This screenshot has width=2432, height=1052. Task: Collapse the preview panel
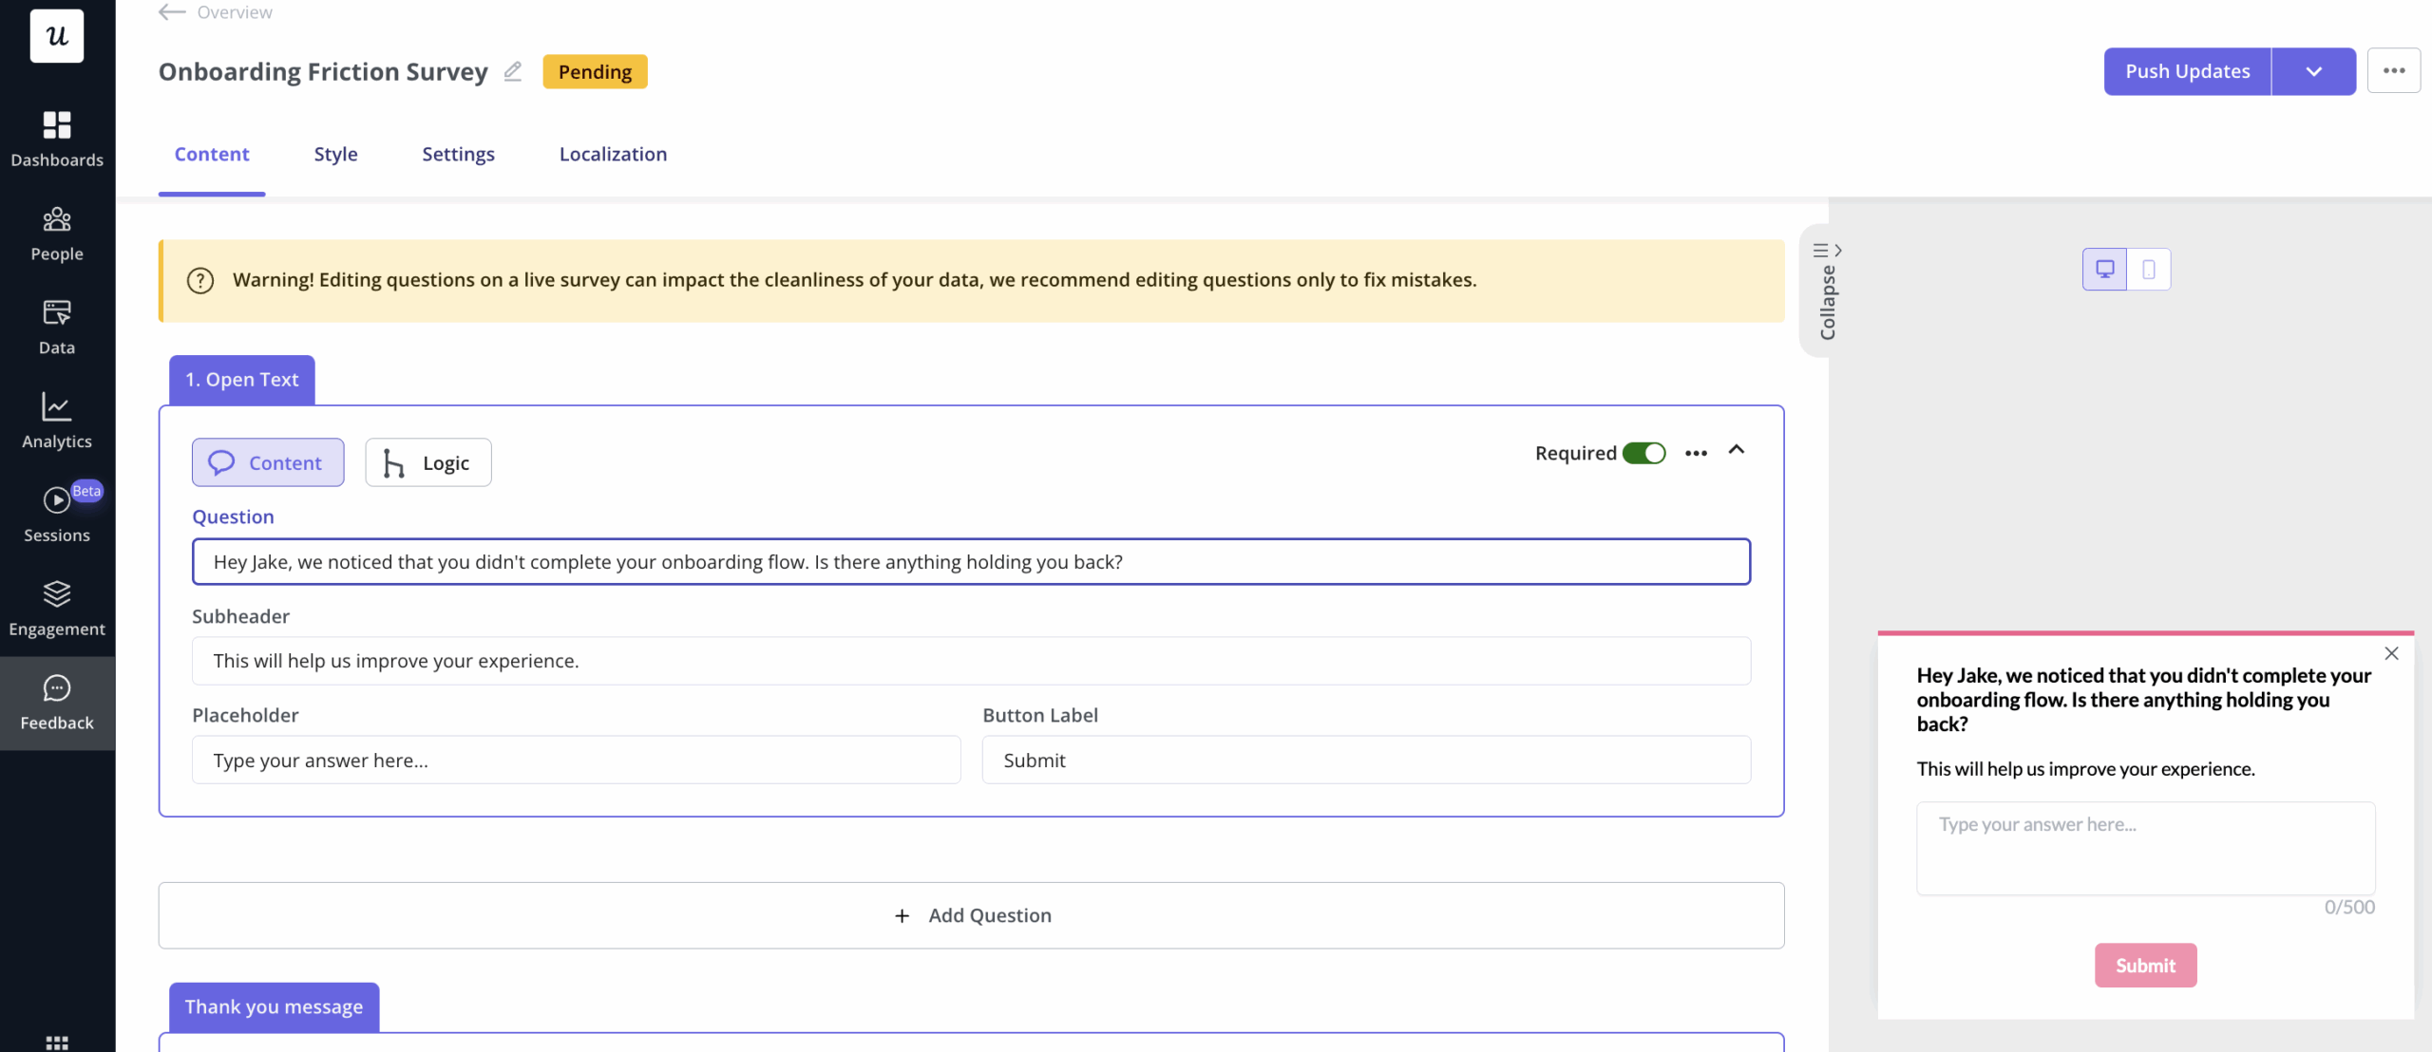(x=1826, y=291)
